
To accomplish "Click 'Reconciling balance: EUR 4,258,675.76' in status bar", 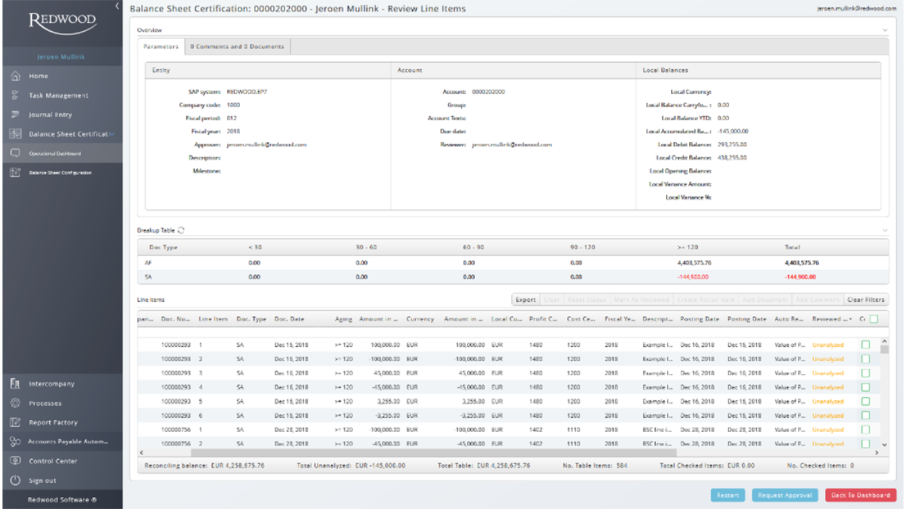I will [205, 466].
